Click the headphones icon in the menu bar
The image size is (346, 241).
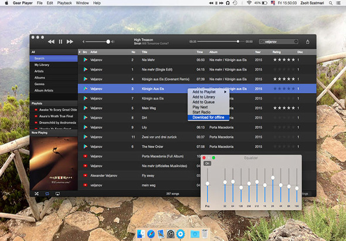[228, 3]
